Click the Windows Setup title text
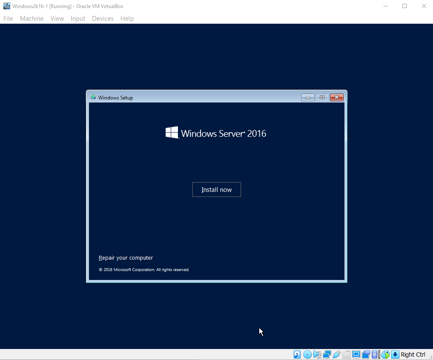The image size is (433, 360). (x=115, y=98)
